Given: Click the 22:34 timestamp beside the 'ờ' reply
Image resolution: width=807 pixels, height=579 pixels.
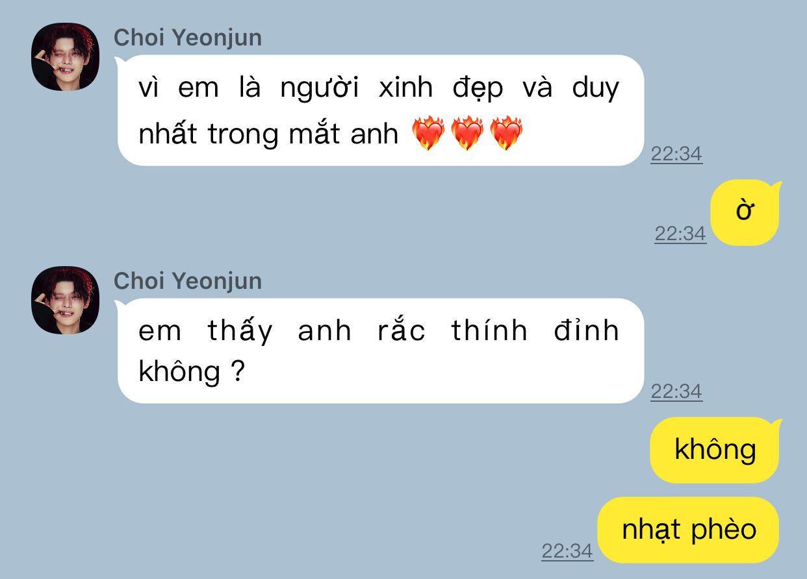Looking at the screenshot, I should click(680, 234).
